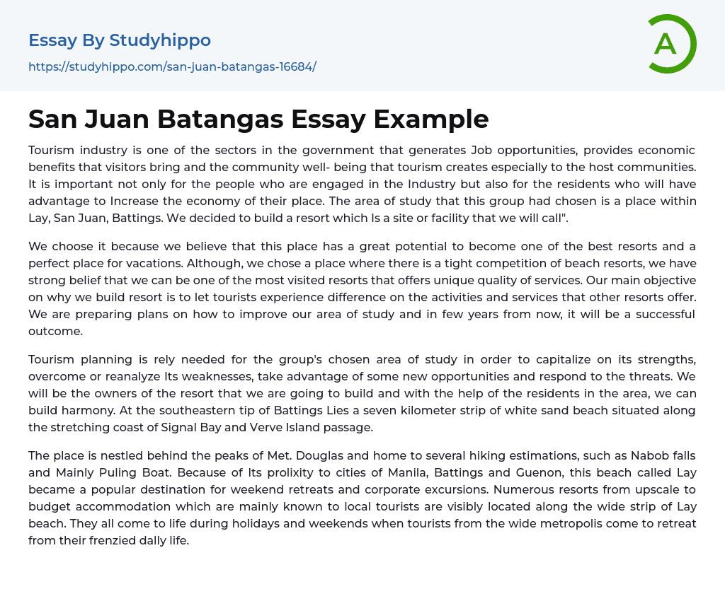Click the paragraph starting "We choose it because"
725x589 pixels.
(362, 288)
